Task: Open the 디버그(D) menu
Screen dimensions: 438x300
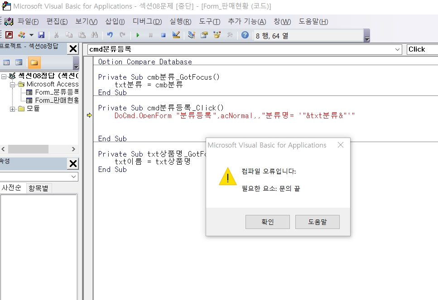Action: point(147,21)
